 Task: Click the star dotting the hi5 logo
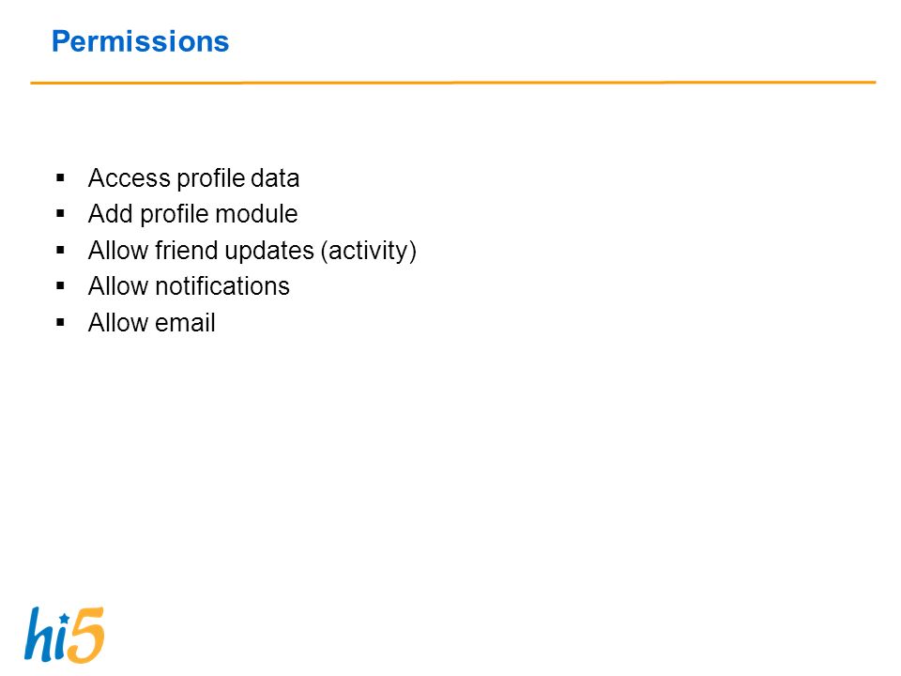pyautogui.click(x=65, y=619)
